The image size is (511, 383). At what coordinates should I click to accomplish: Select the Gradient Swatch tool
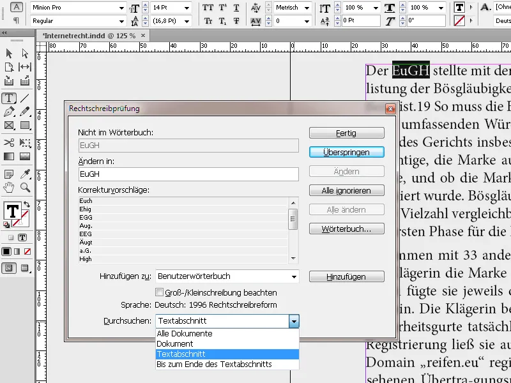[9, 156]
